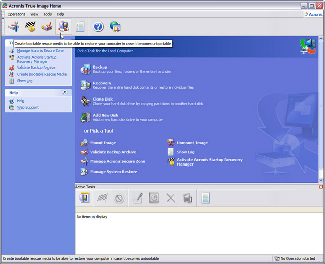Open the Operations menu

click(16, 14)
